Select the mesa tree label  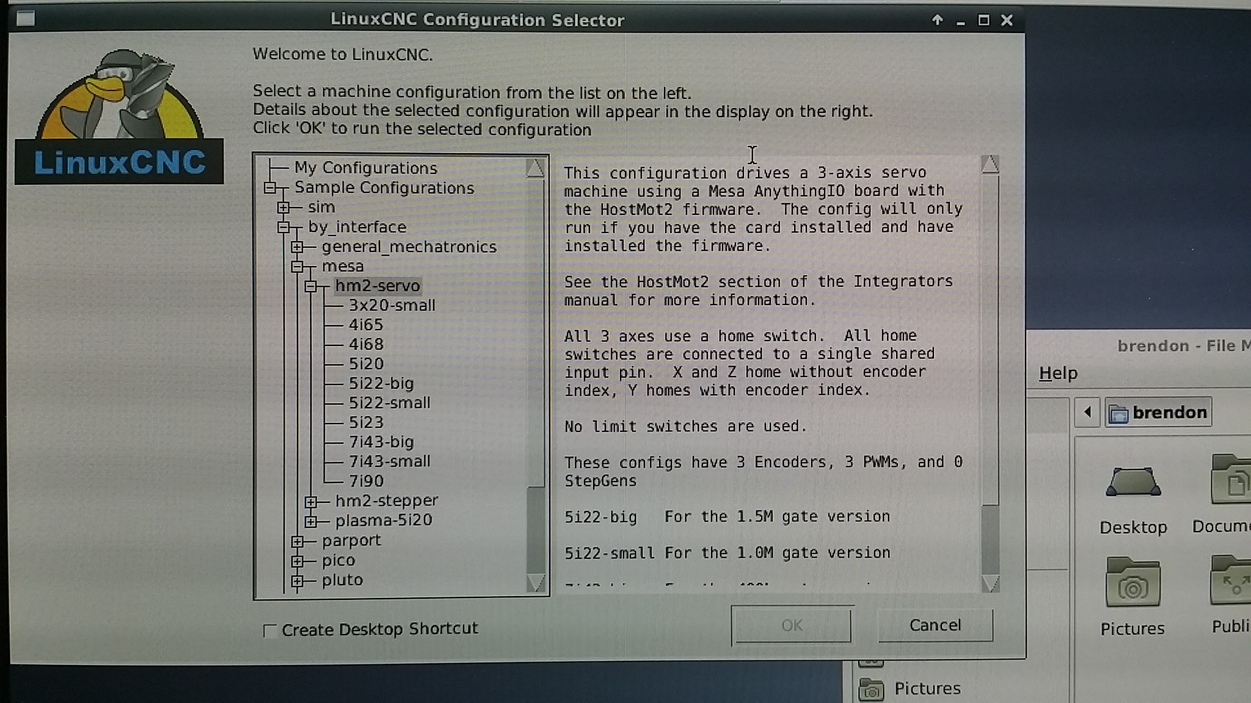[x=343, y=267]
